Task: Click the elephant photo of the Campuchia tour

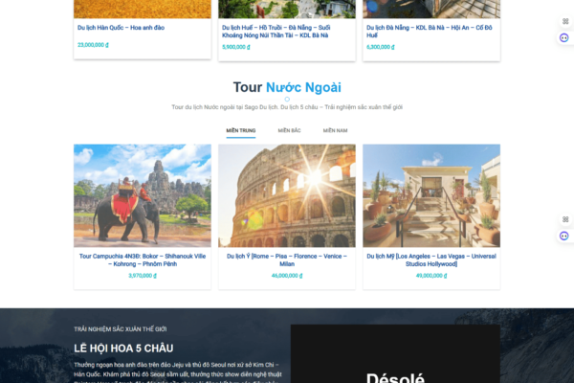Action: tap(143, 195)
